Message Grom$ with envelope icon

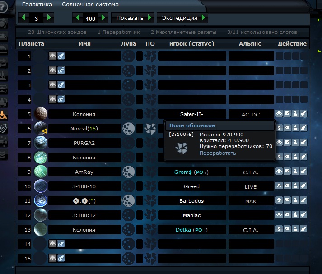click(x=287, y=172)
